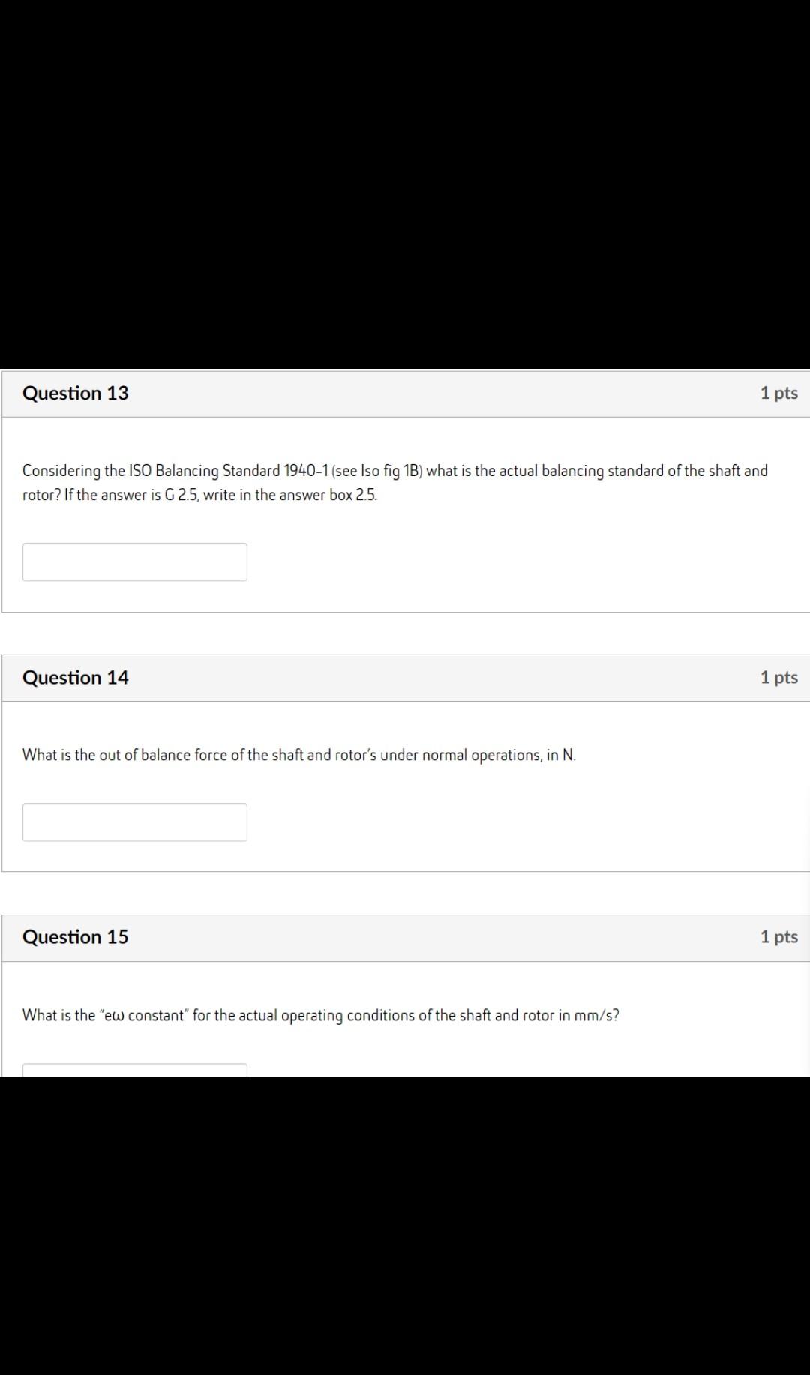This screenshot has height=1375, width=810.
Task: Click the out of balance force question text
Action: point(299,755)
